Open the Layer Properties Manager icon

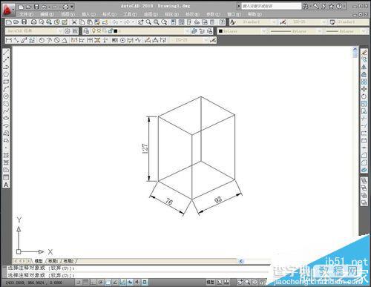[x=86, y=31]
